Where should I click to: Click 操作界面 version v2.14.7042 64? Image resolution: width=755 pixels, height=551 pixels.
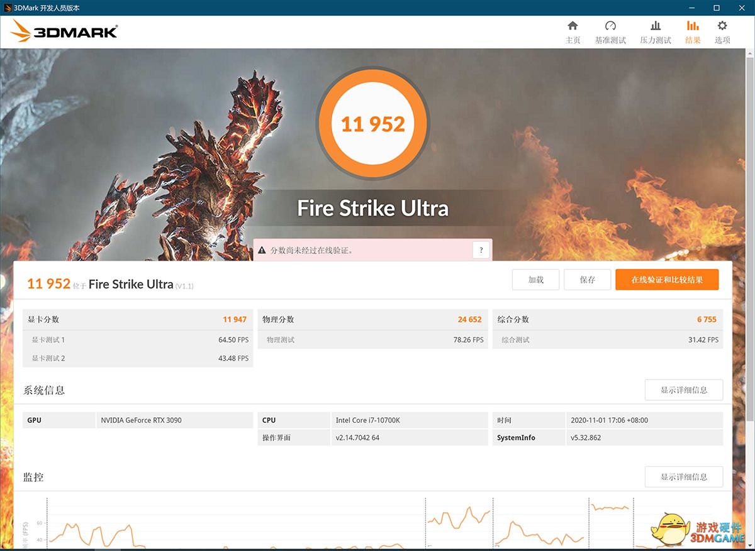[357, 438]
